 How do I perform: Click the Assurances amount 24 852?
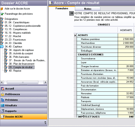point(126,82)
